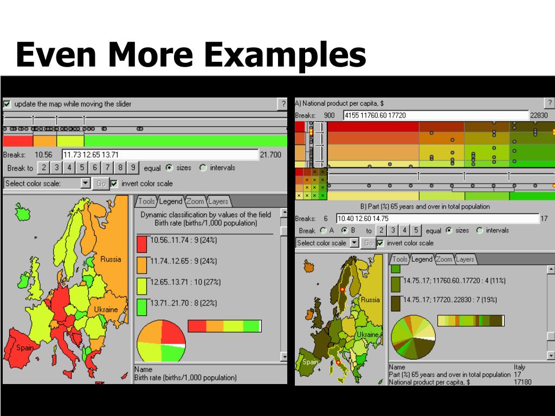
Task: Select Break A radio button
Action: [323, 230]
